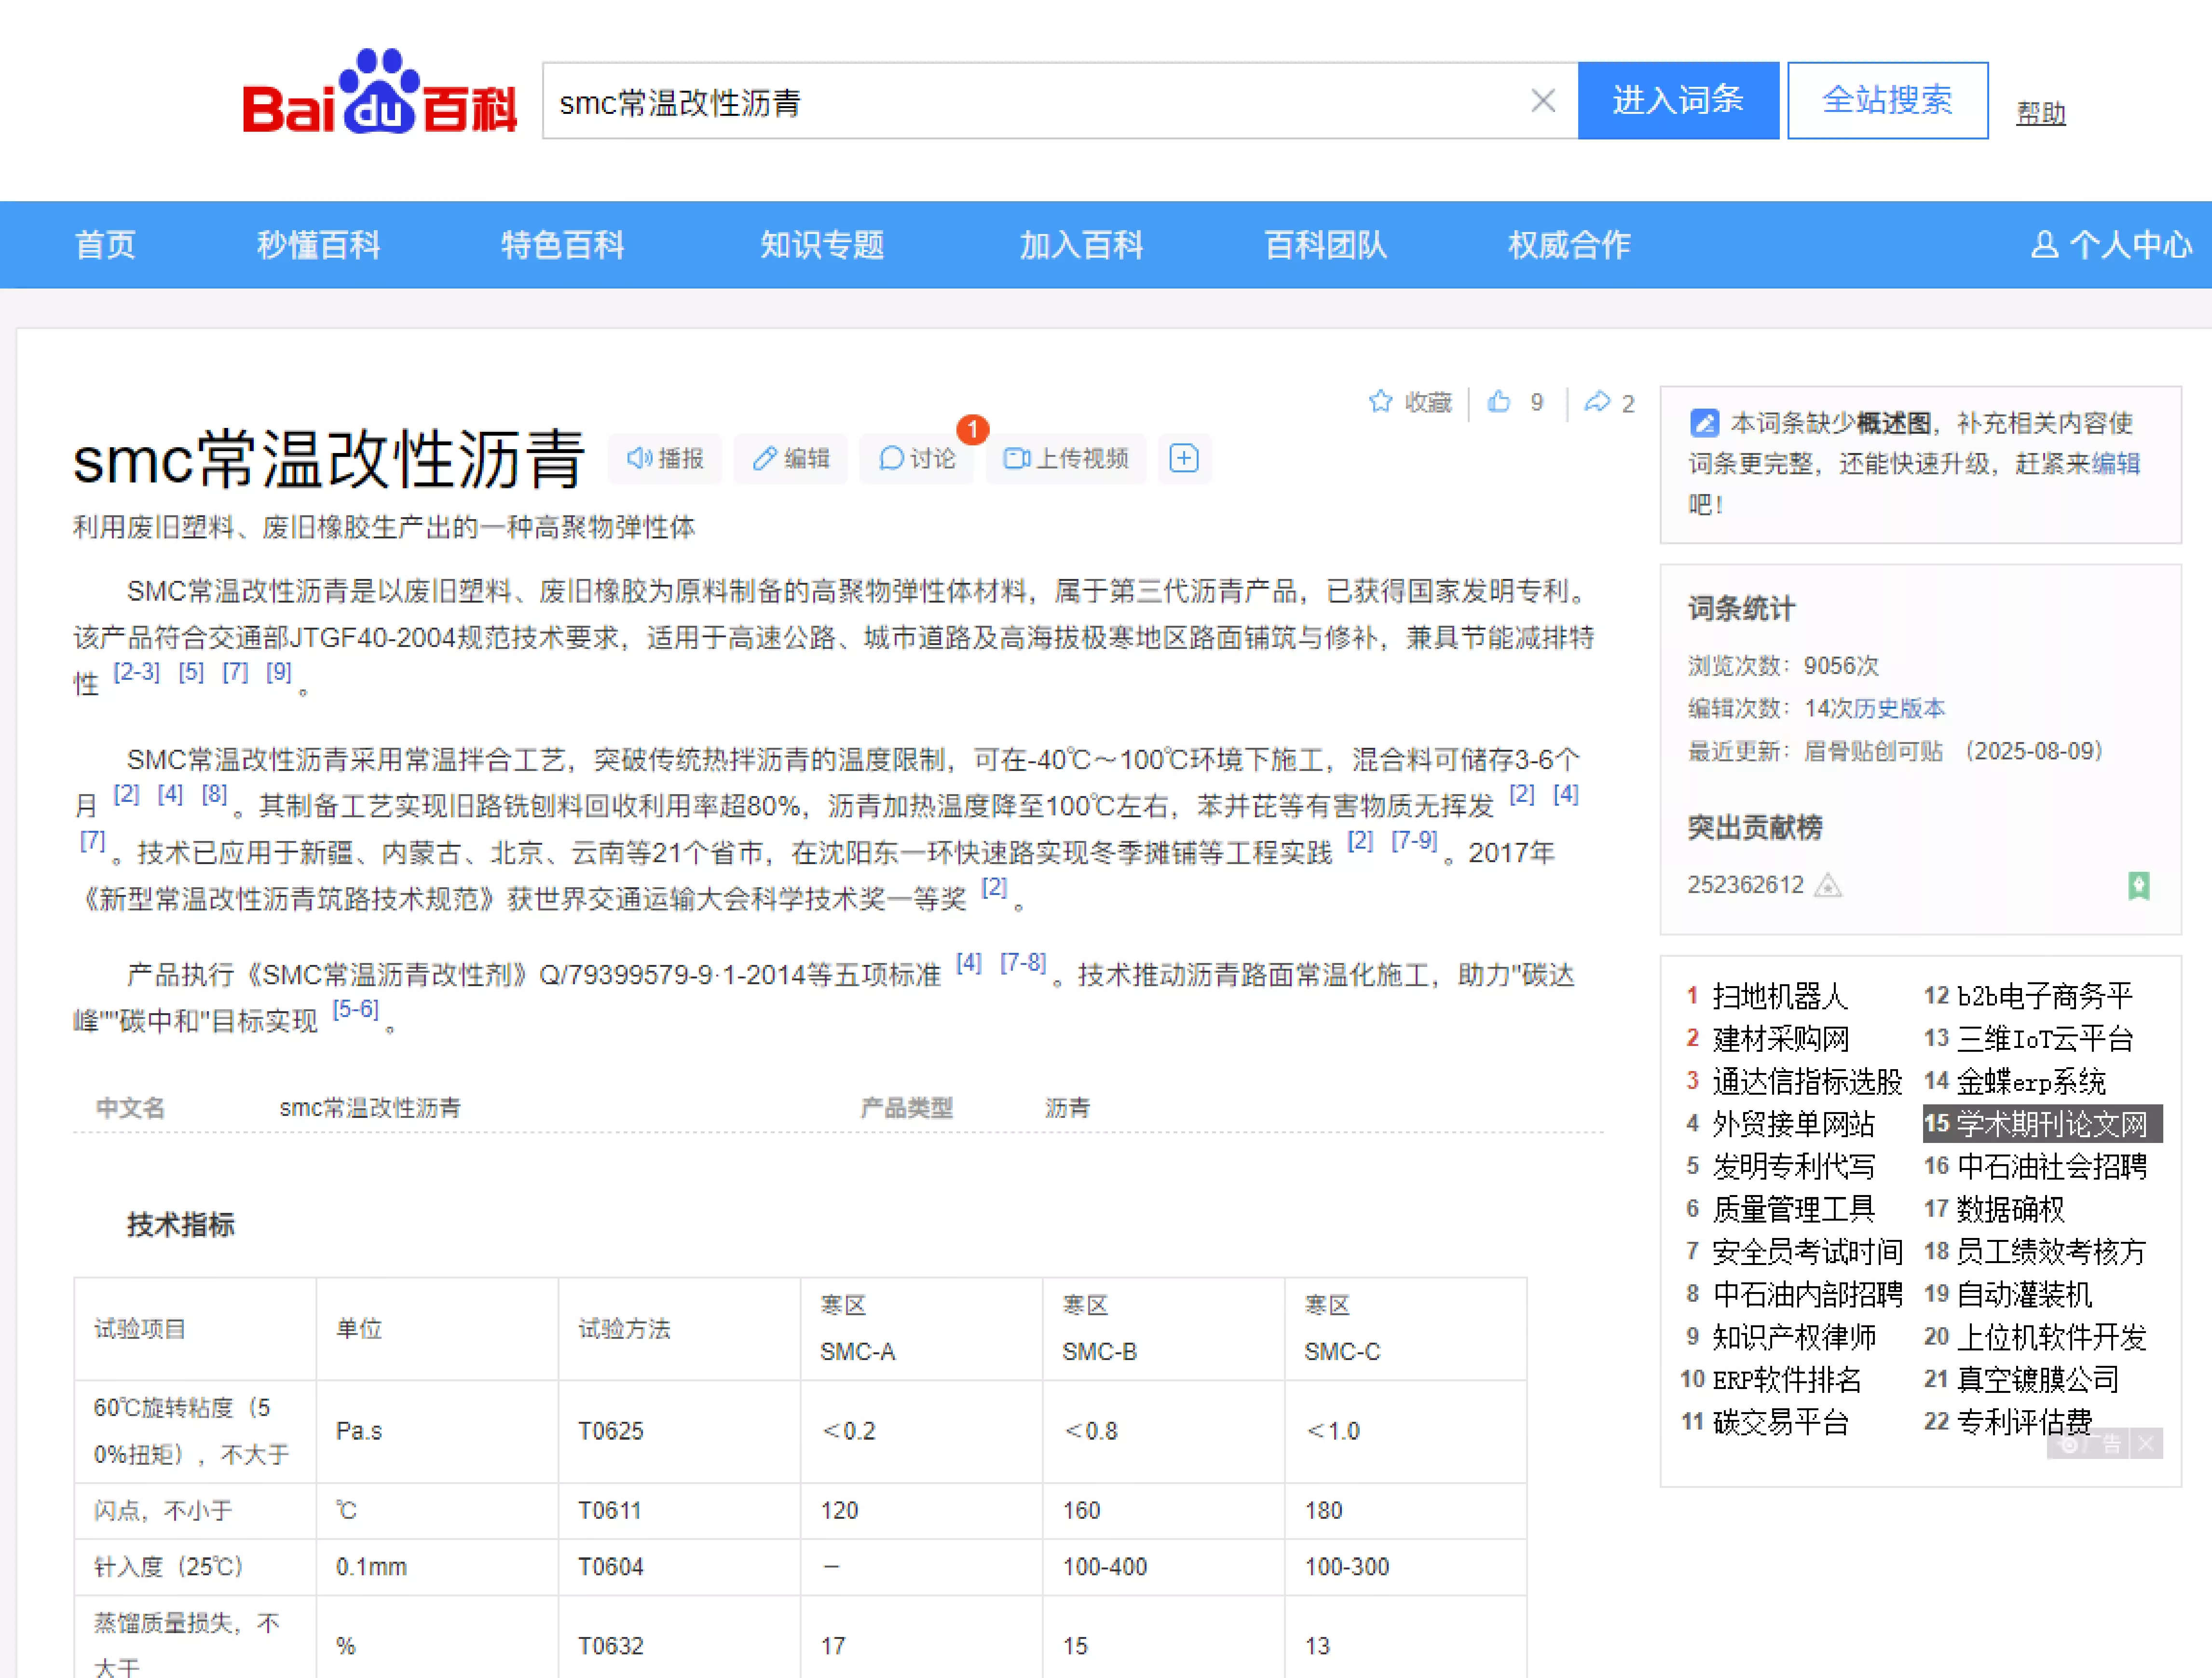Click the blue edit icon in 概述图 notice

1705,424
